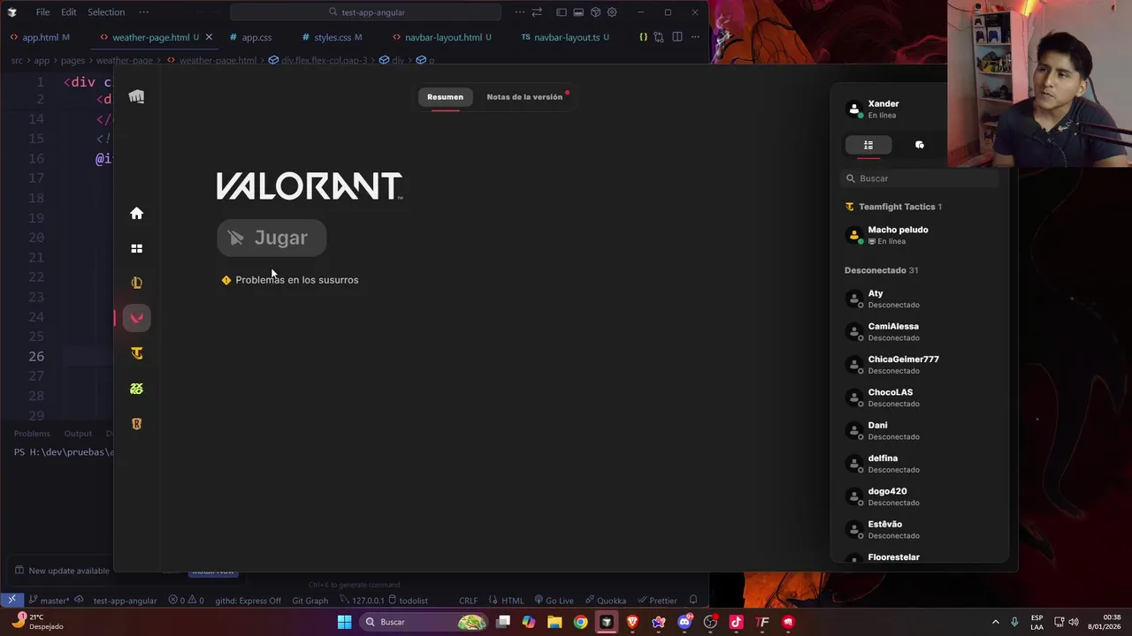Toggle the primary sidebar layout icon

562,12
